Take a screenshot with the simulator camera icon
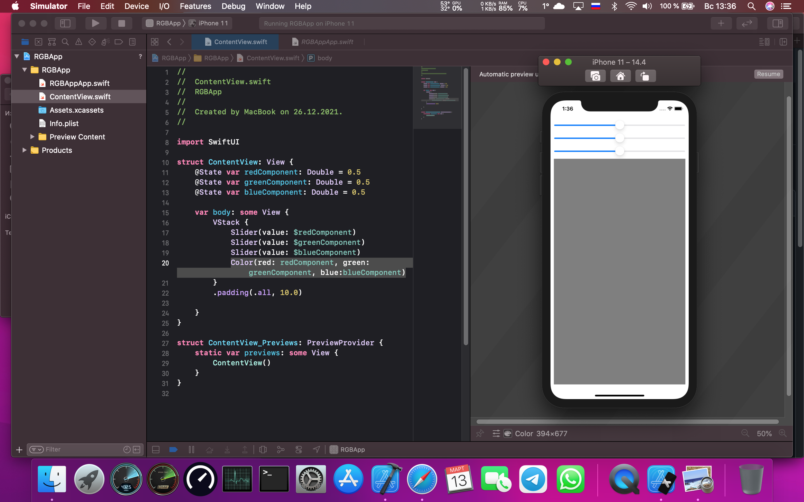This screenshot has width=804, height=502. point(595,76)
